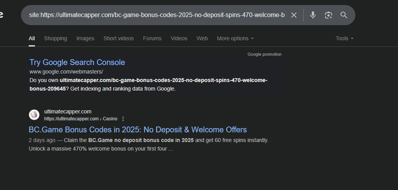Start voice search with microphone icon
Image resolution: width=398 pixels, height=190 pixels.
[x=313, y=15]
